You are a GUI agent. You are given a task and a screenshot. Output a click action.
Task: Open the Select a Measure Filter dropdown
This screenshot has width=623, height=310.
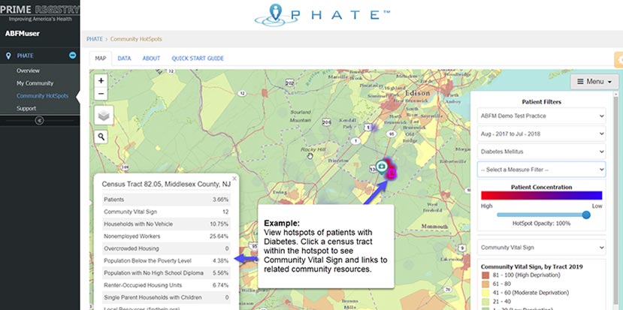click(x=542, y=170)
